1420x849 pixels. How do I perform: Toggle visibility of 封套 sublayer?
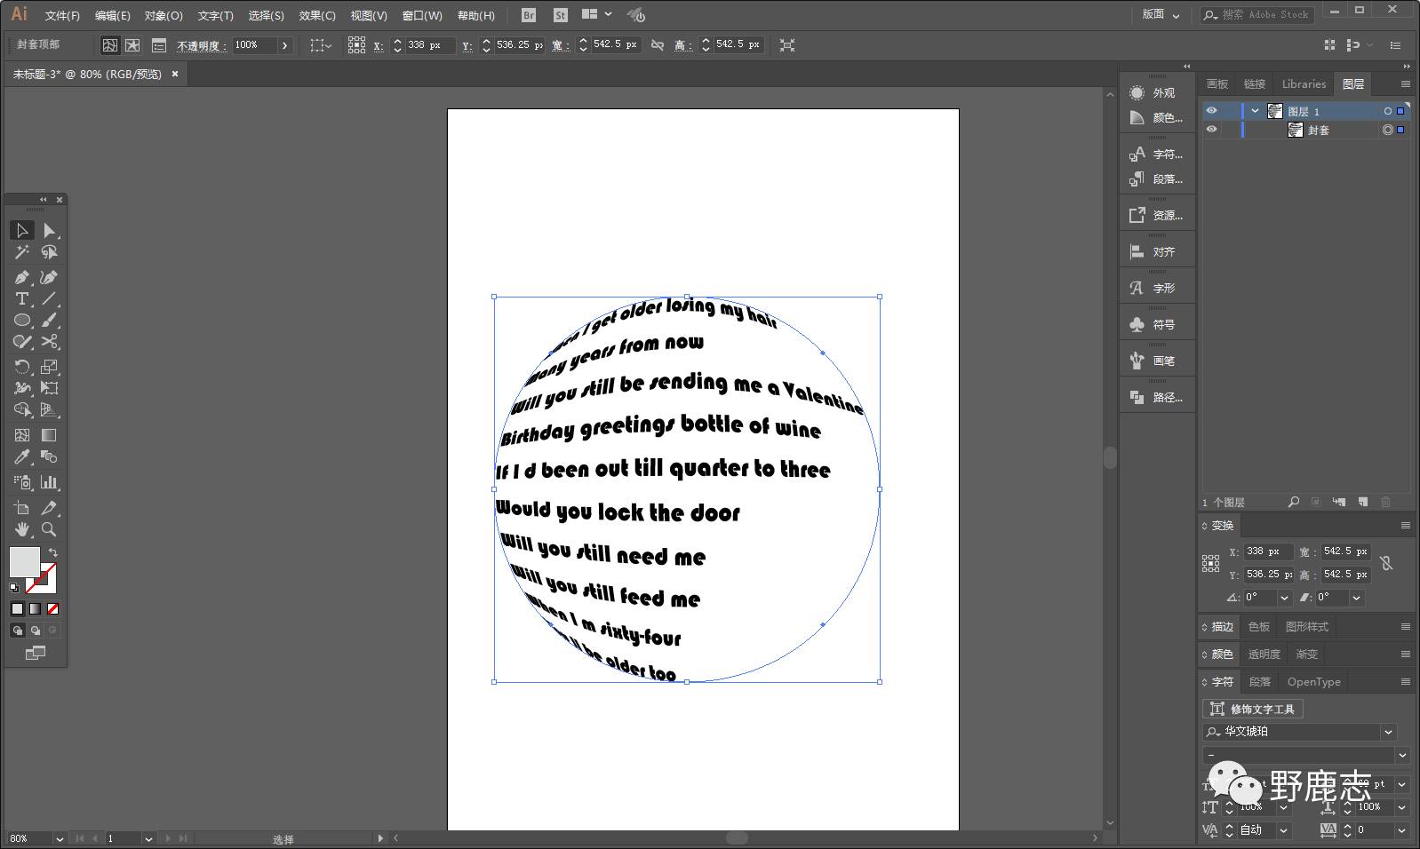(x=1211, y=130)
